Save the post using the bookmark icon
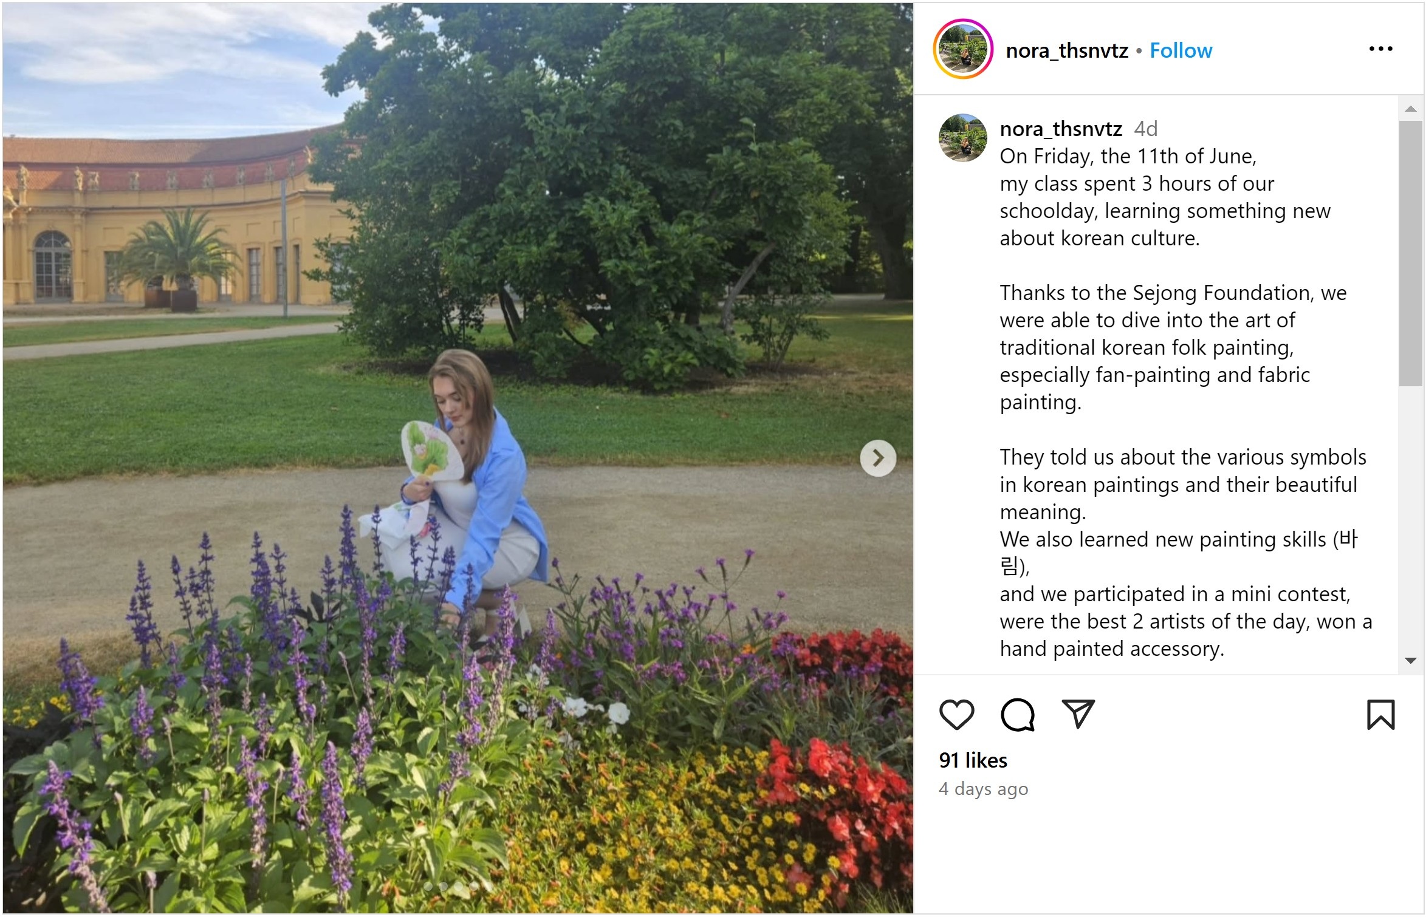This screenshot has width=1426, height=917. [x=1380, y=714]
